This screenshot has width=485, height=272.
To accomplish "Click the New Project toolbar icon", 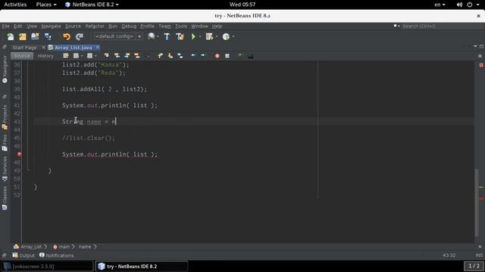I will point(23,37).
